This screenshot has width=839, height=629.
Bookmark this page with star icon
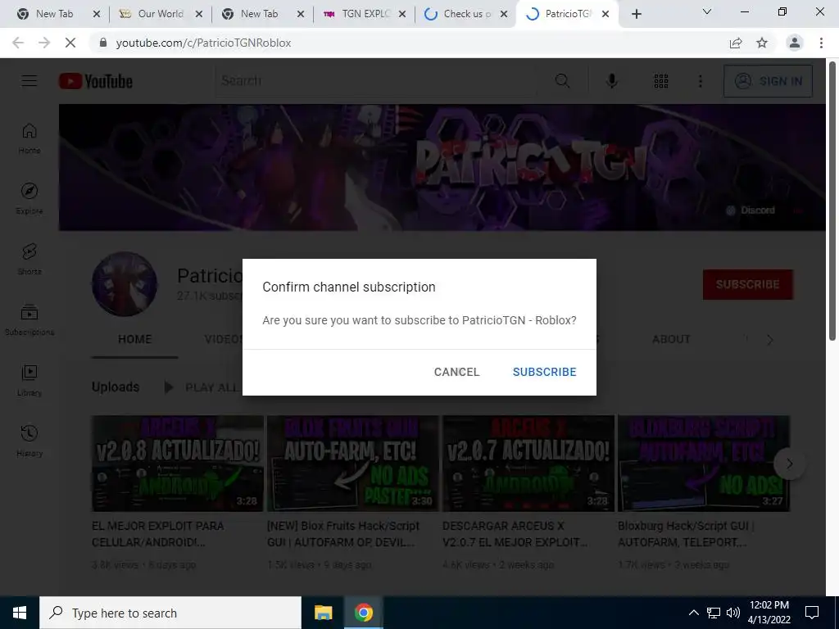pyautogui.click(x=762, y=43)
